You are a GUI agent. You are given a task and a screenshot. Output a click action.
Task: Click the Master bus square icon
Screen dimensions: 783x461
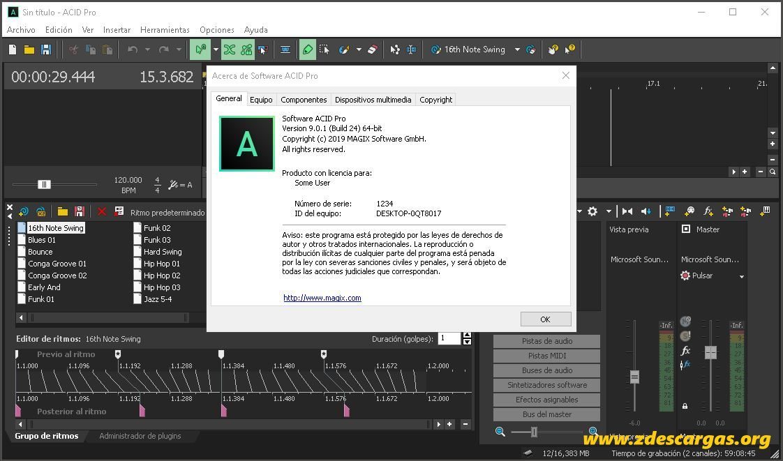tap(686, 229)
